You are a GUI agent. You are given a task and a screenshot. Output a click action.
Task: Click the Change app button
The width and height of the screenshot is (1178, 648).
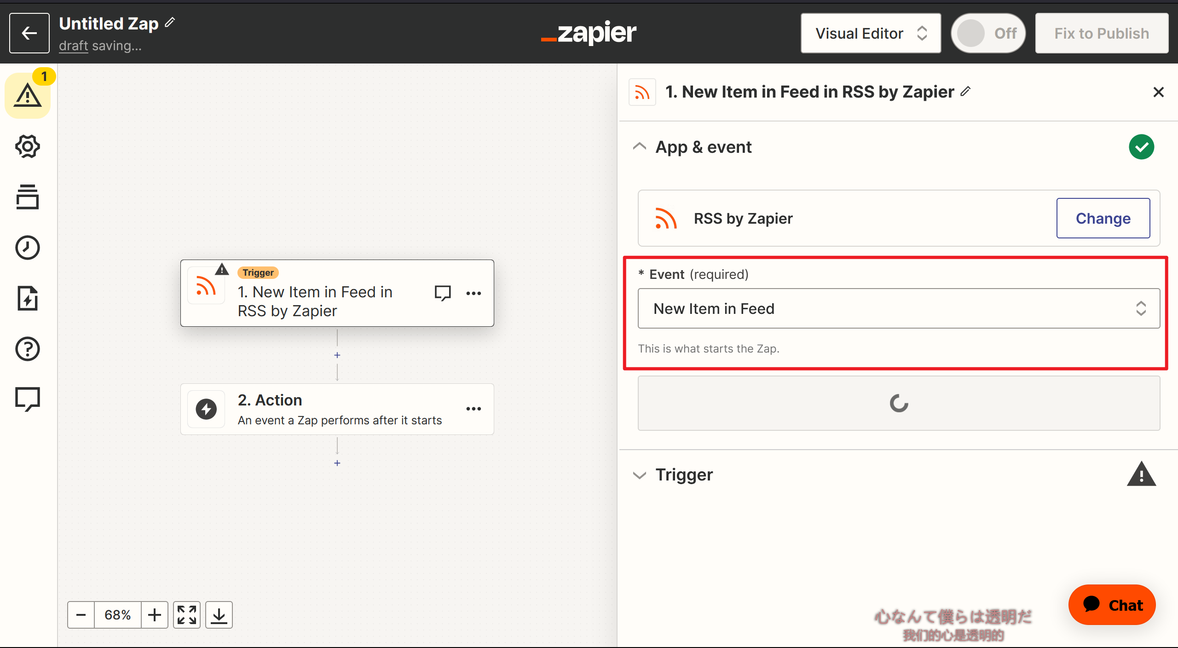tap(1104, 218)
